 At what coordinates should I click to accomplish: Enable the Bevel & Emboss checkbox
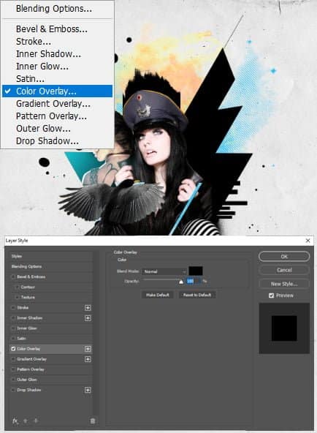click(x=13, y=276)
